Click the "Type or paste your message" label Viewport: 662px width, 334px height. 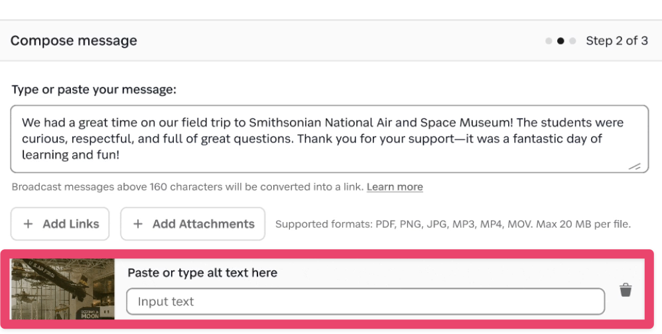pyautogui.click(x=94, y=89)
